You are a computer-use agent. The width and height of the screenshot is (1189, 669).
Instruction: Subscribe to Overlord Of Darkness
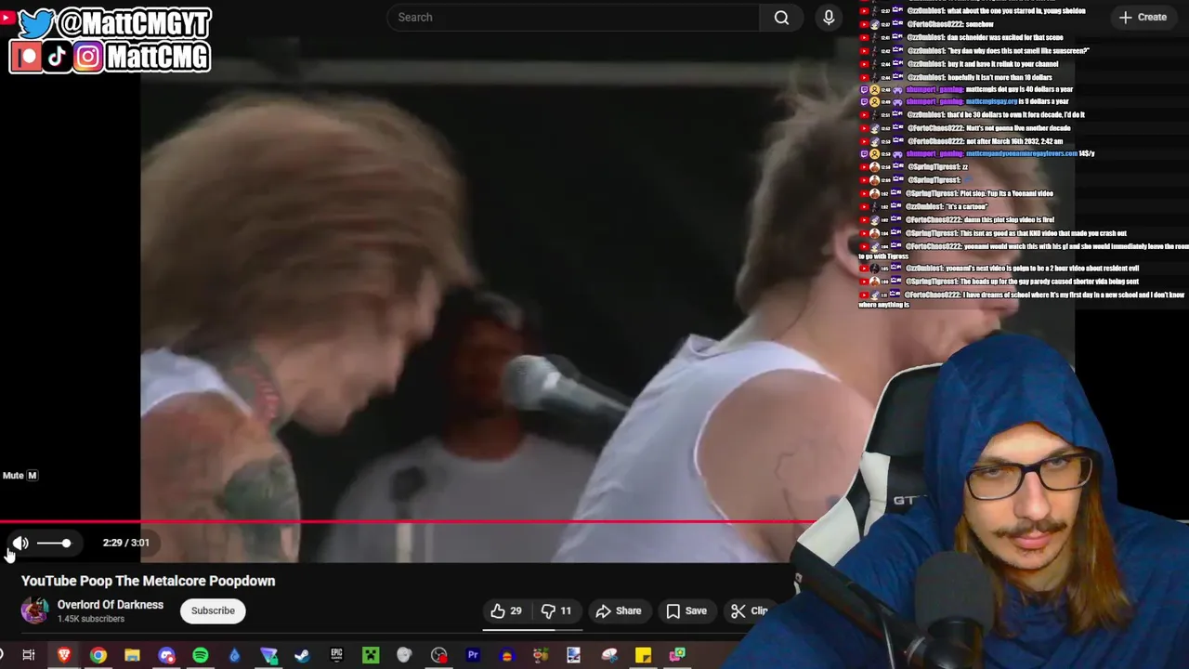[x=213, y=610]
